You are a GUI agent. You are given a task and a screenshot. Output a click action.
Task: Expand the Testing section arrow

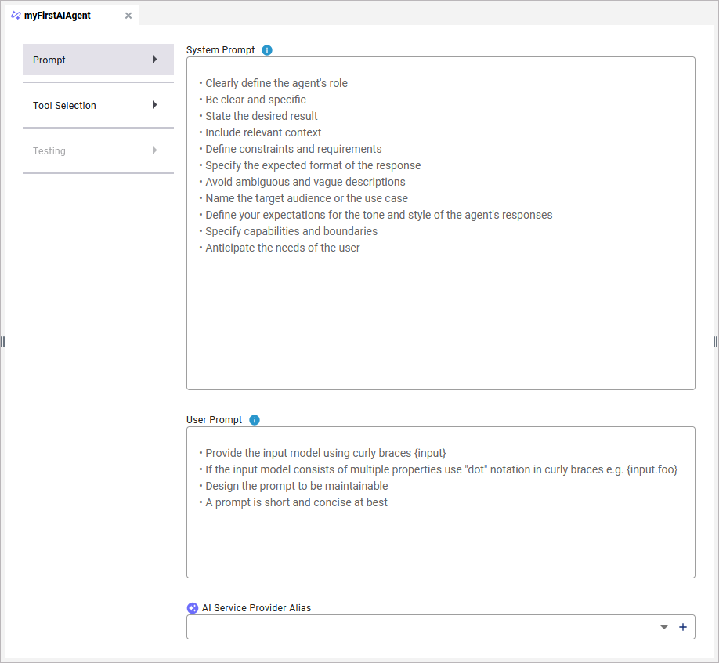(x=154, y=150)
